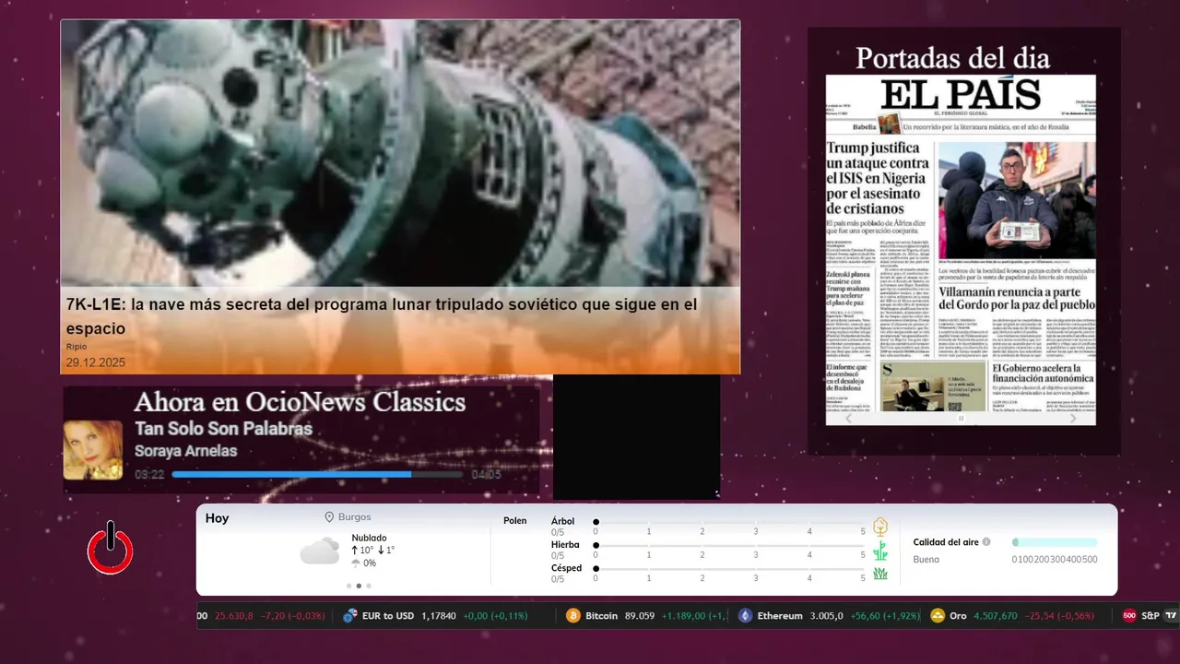Viewport: 1180px width, 664px height.
Task: Click the Ethereum price 3.005,0
Action: (x=827, y=615)
